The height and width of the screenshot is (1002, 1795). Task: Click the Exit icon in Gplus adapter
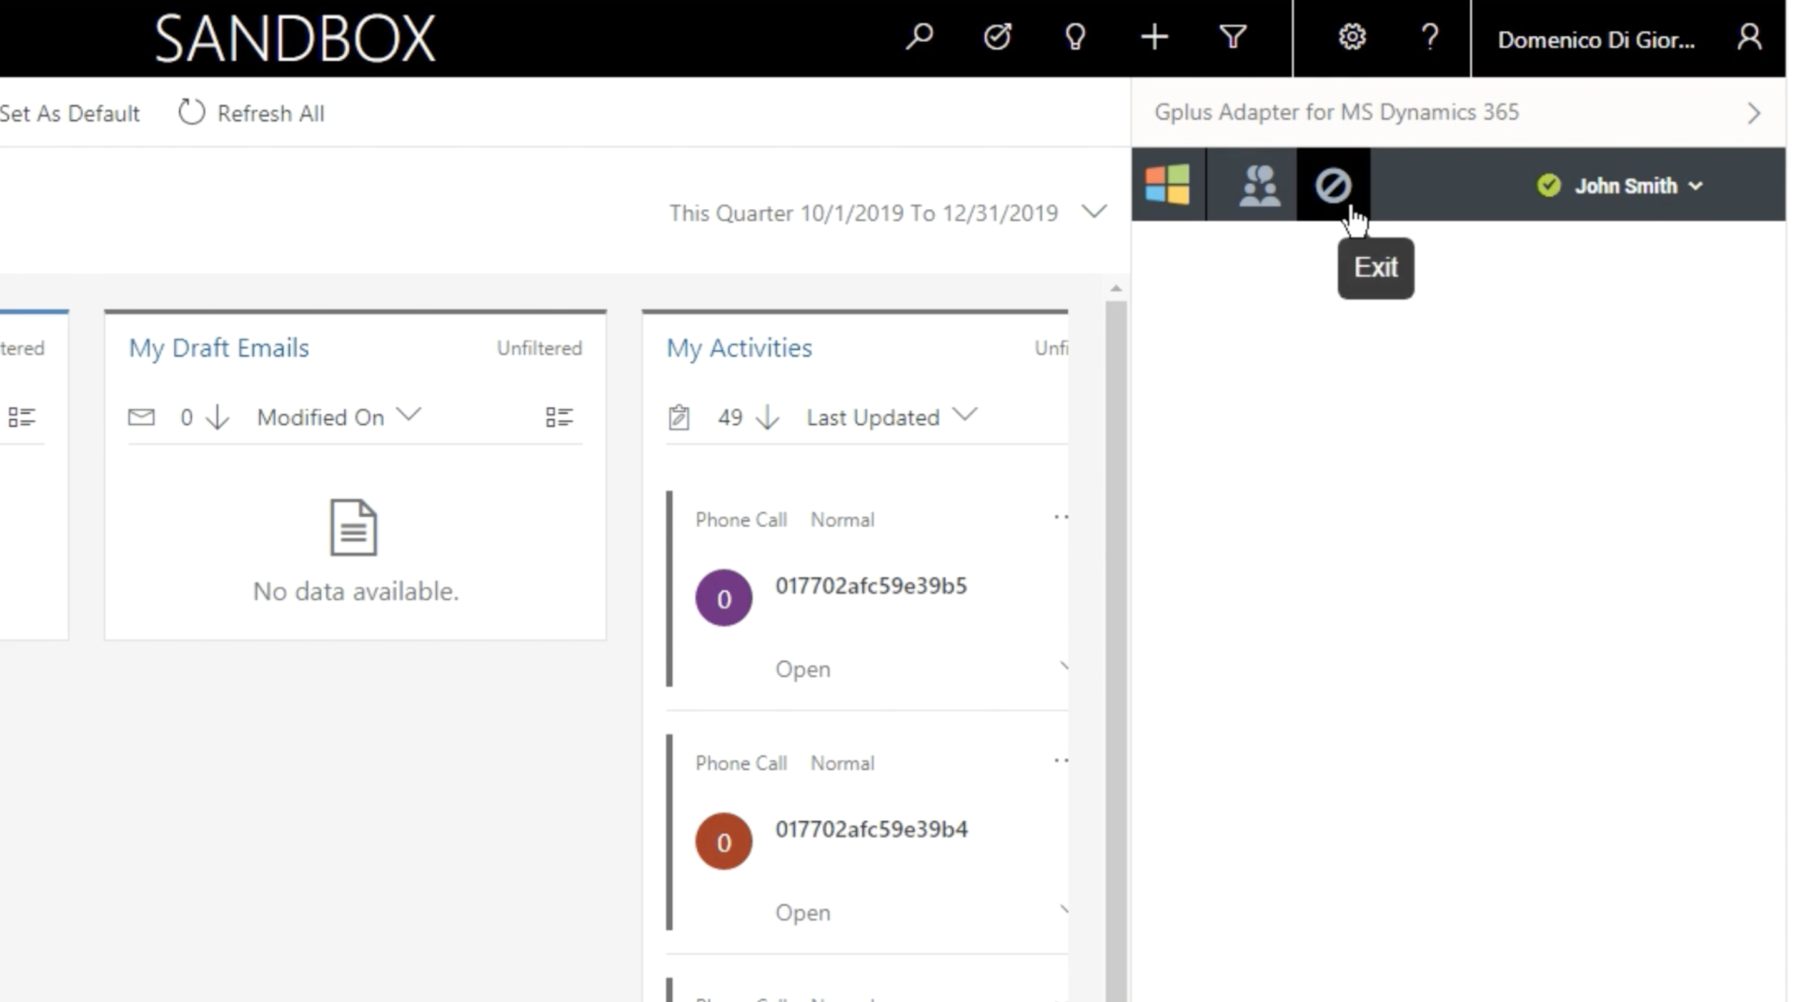1332,186
